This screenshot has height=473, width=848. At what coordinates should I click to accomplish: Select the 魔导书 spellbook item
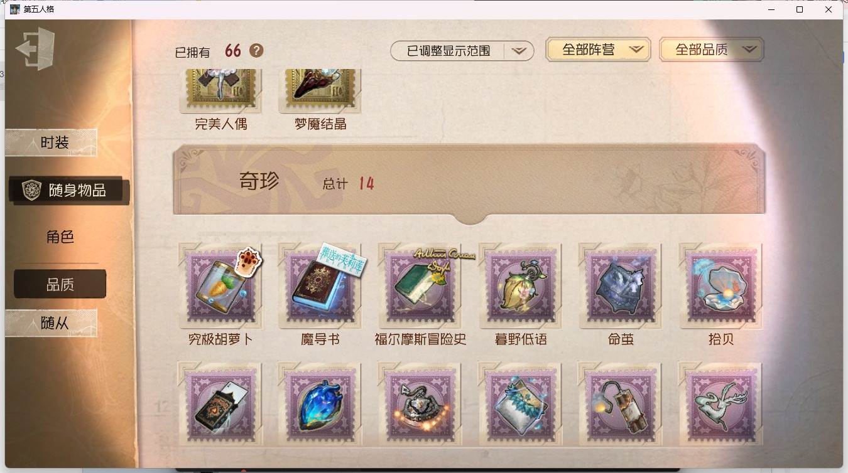coord(320,285)
